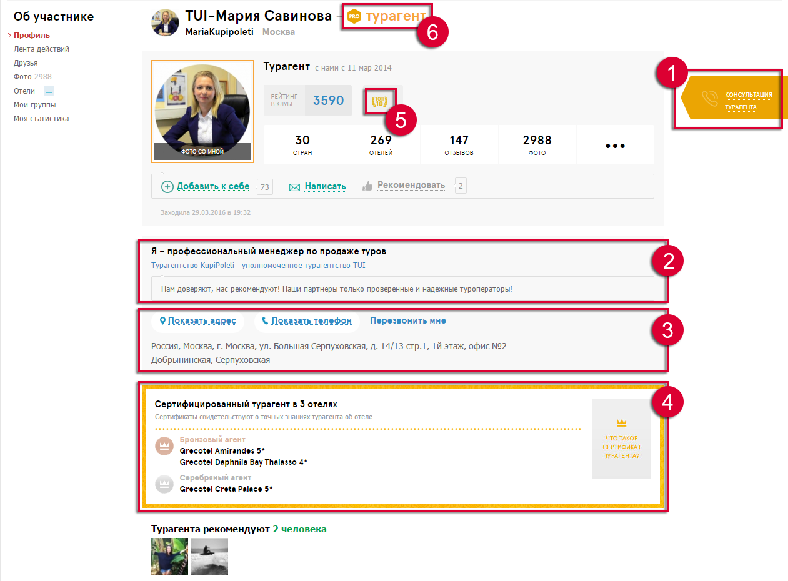Screen dimensions: 788x581
Task: Open Моя статистика in the sidebar
Action: (x=41, y=119)
